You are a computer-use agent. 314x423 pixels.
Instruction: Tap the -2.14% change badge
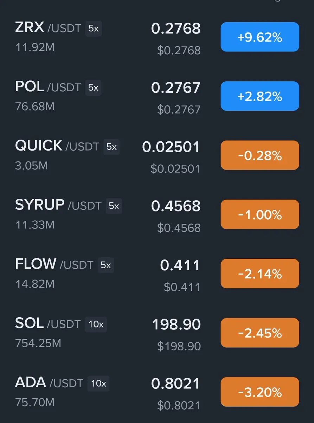tap(260, 274)
